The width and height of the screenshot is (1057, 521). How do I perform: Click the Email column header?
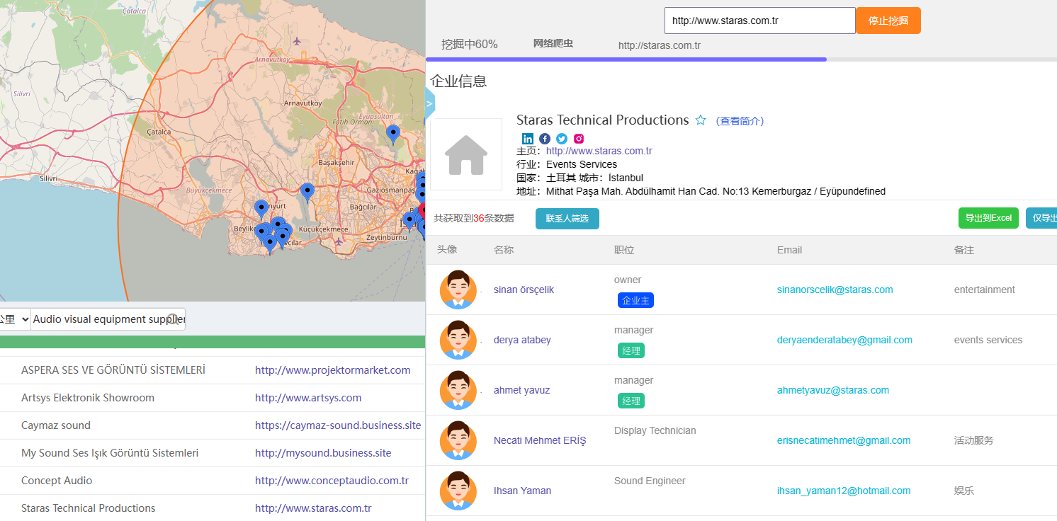(x=789, y=250)
